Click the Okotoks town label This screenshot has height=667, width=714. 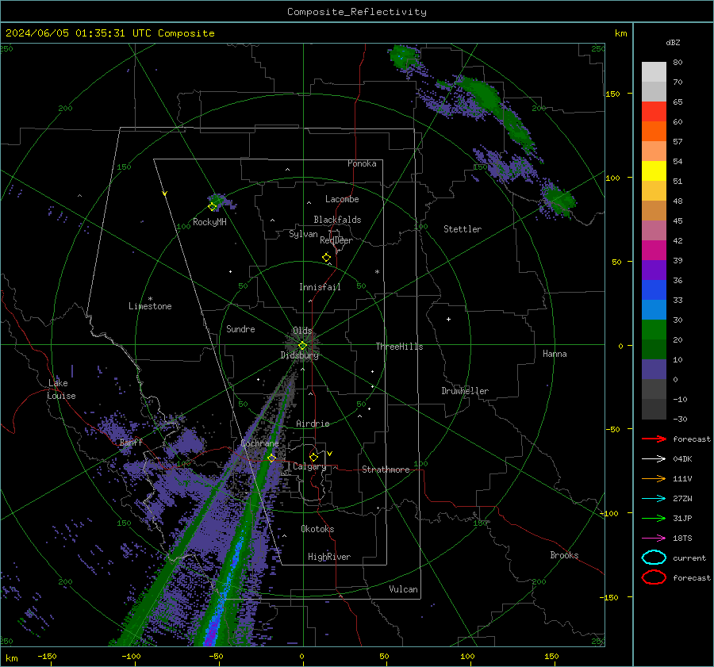coord(317,529)
